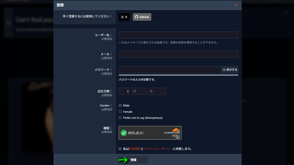Close the 登録 dialog with red X

coord(236,5)
